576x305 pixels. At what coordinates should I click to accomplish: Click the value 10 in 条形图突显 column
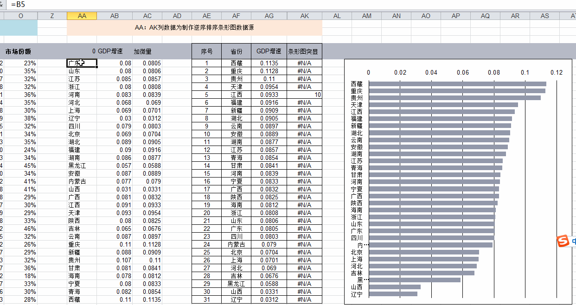coord(304,95)
